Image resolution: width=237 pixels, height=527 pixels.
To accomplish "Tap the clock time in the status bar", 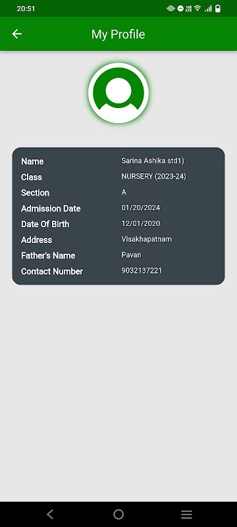I will pyautogui.click(x=26, y=9).
